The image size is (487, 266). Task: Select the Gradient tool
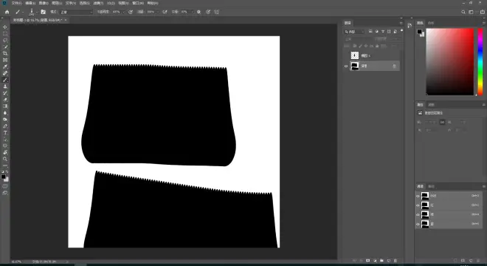coord(5,106)
